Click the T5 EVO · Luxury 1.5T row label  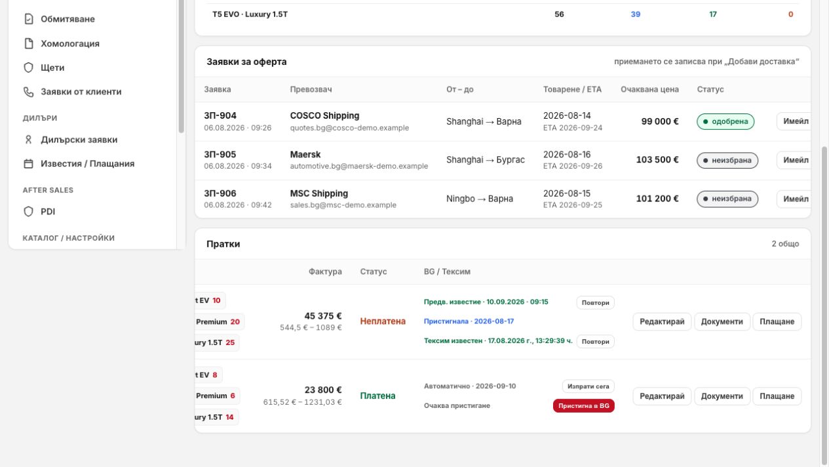click(250, 14)
